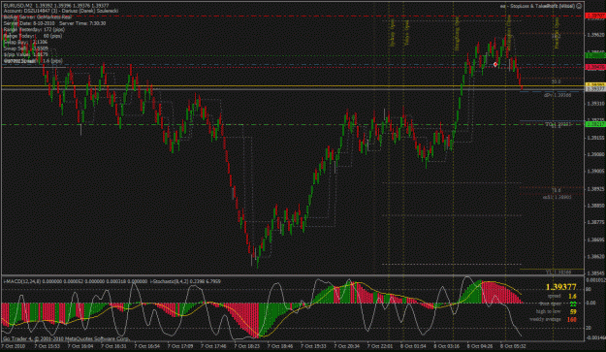Click the Range Today 60 pips line

pyautogui.click(x=33, y=36)
